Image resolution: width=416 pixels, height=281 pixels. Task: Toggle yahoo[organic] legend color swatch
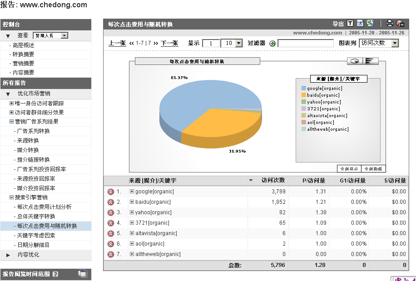coord(304,102)
